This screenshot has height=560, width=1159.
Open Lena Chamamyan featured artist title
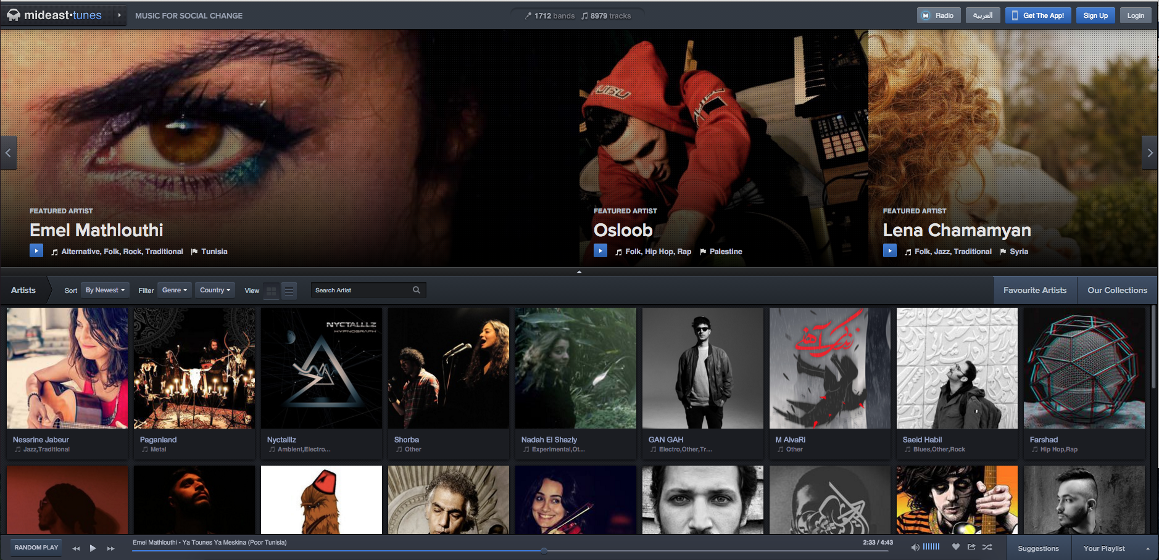pos(957,230)
